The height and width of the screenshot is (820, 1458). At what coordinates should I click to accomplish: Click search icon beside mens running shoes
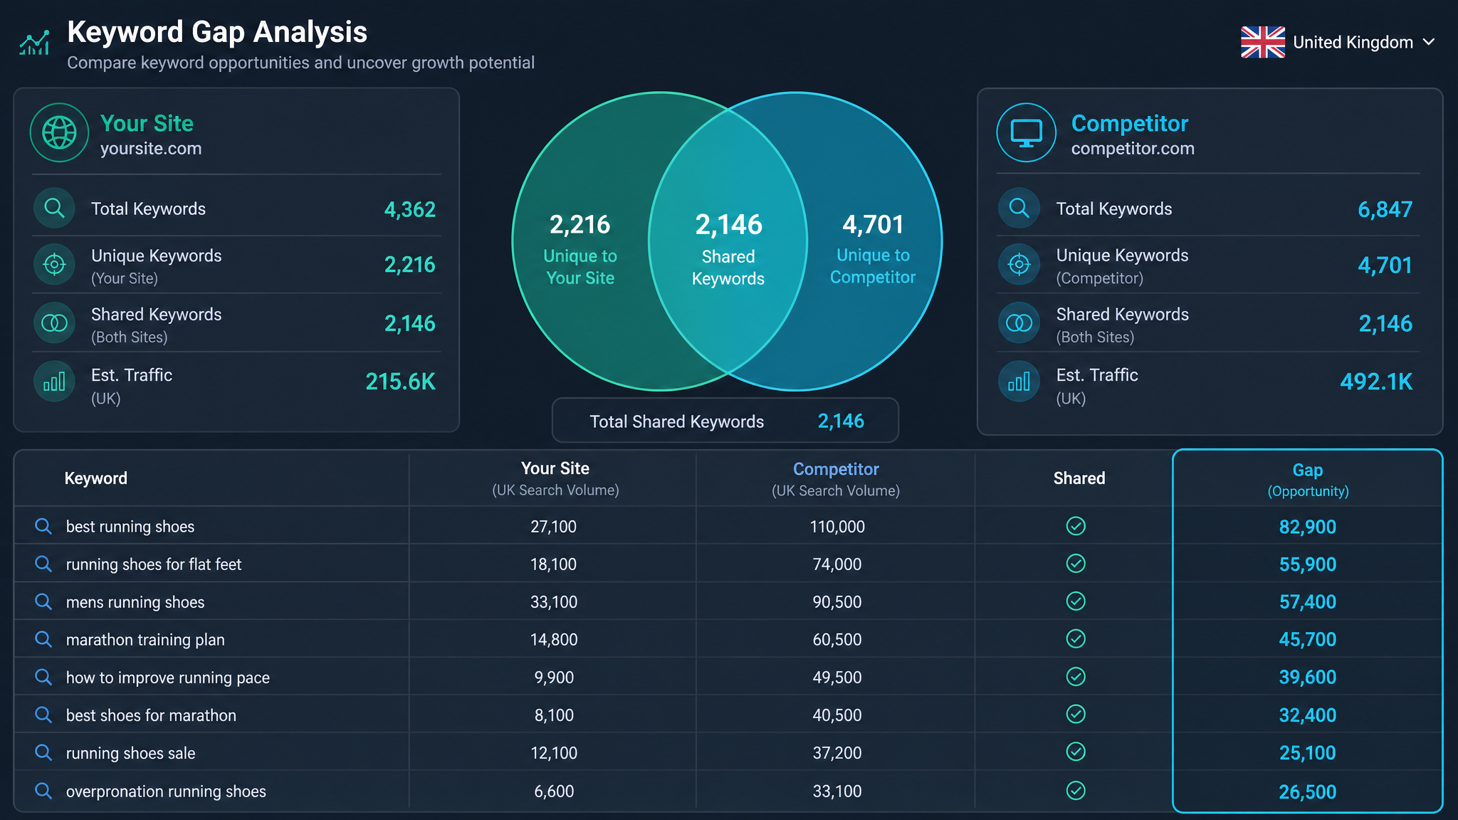(43, 601)
